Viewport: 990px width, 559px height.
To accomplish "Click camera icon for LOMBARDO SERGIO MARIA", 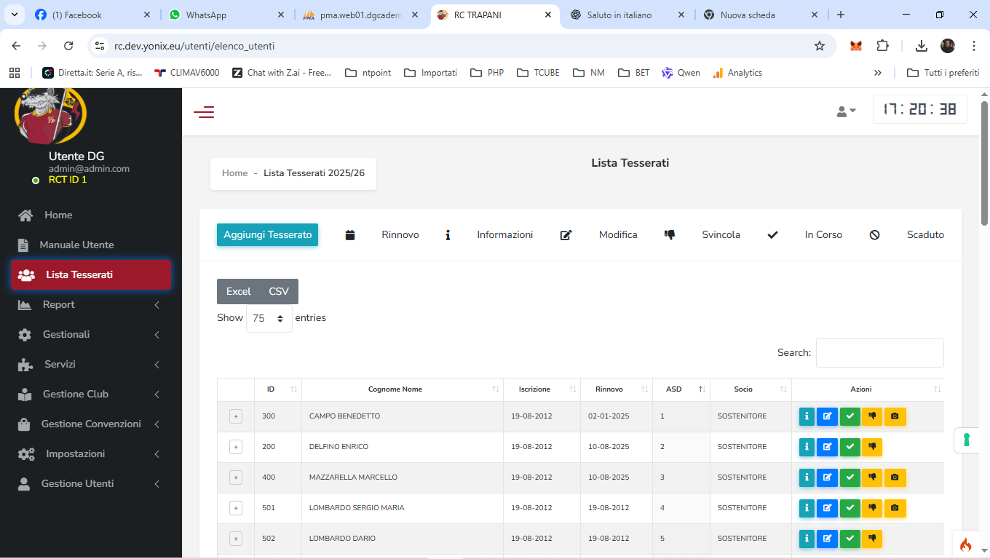I will (x=895, y=508).
